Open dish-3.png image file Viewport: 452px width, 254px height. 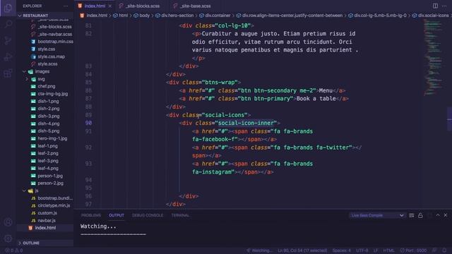pyautogui.click(x=49, y=116)
